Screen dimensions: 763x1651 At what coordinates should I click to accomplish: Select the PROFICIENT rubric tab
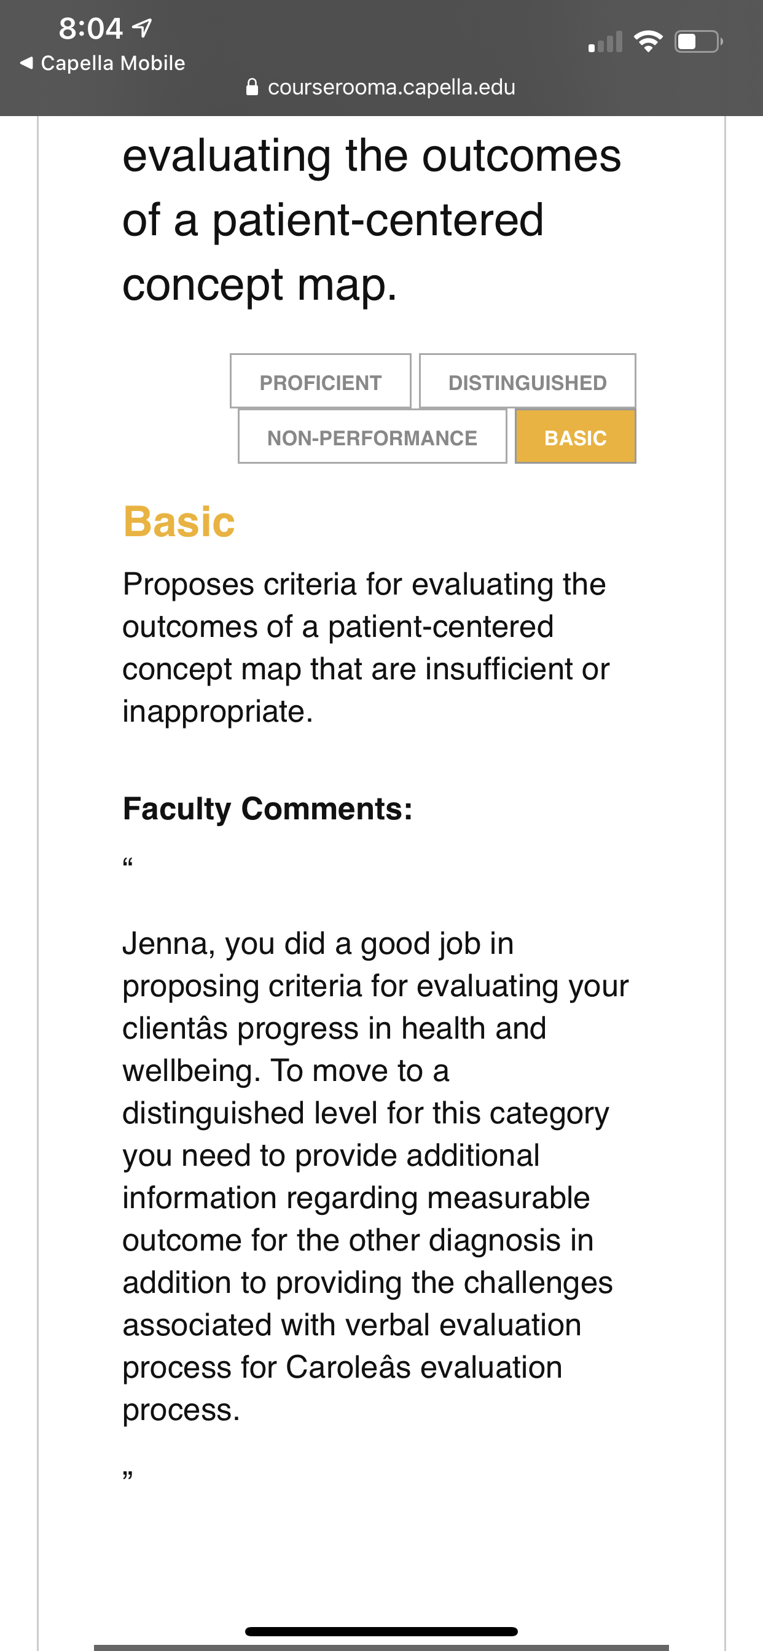(x=321, y=381)
